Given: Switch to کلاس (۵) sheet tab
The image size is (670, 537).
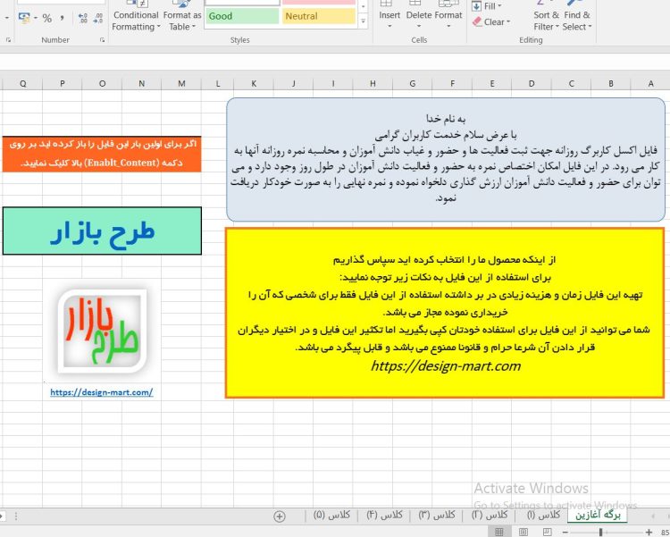Looking at the screenshot, I should click(331, 515).
